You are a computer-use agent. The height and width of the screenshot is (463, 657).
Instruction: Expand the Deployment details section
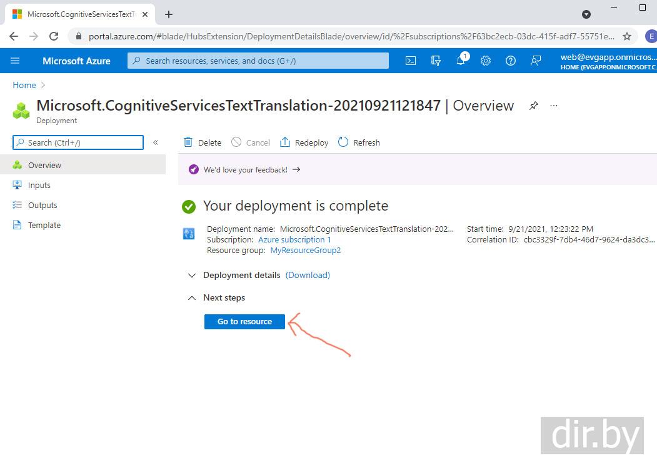192,275
